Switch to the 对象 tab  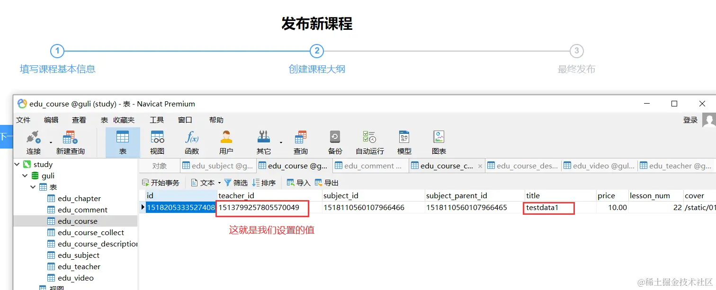(160, 166)
